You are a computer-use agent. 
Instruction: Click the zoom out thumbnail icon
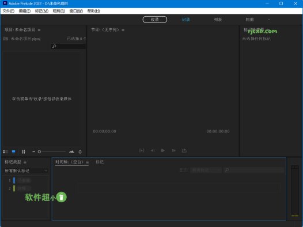[x=33, y=152]
